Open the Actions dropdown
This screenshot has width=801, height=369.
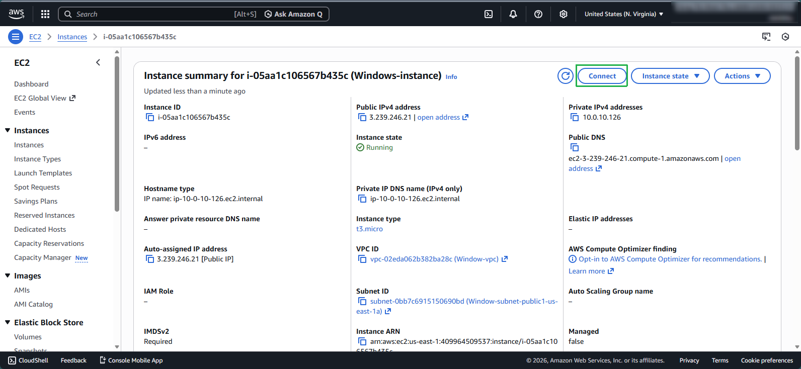(742, 76)
